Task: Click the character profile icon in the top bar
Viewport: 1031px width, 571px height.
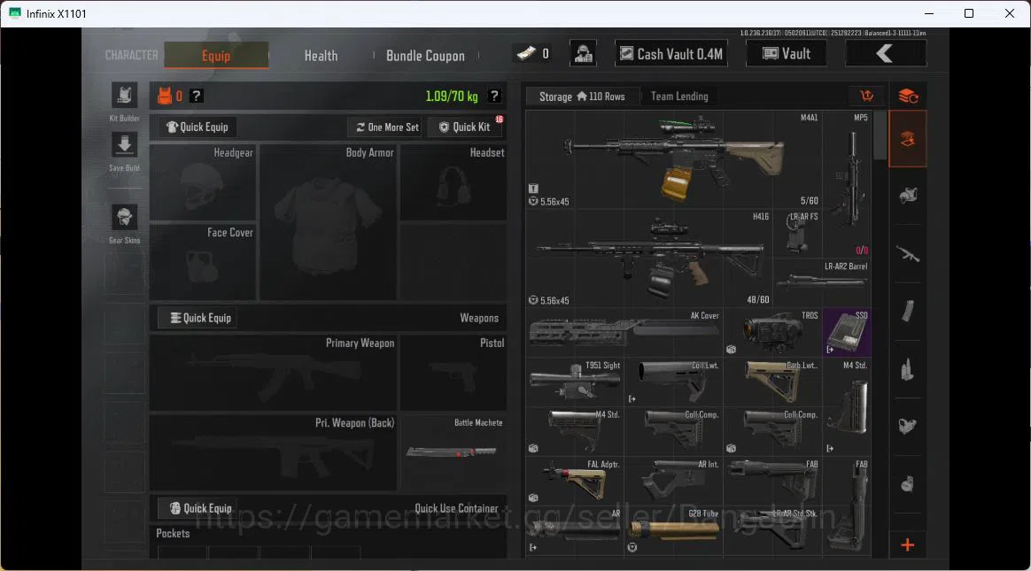Action: tap(583, 54)
